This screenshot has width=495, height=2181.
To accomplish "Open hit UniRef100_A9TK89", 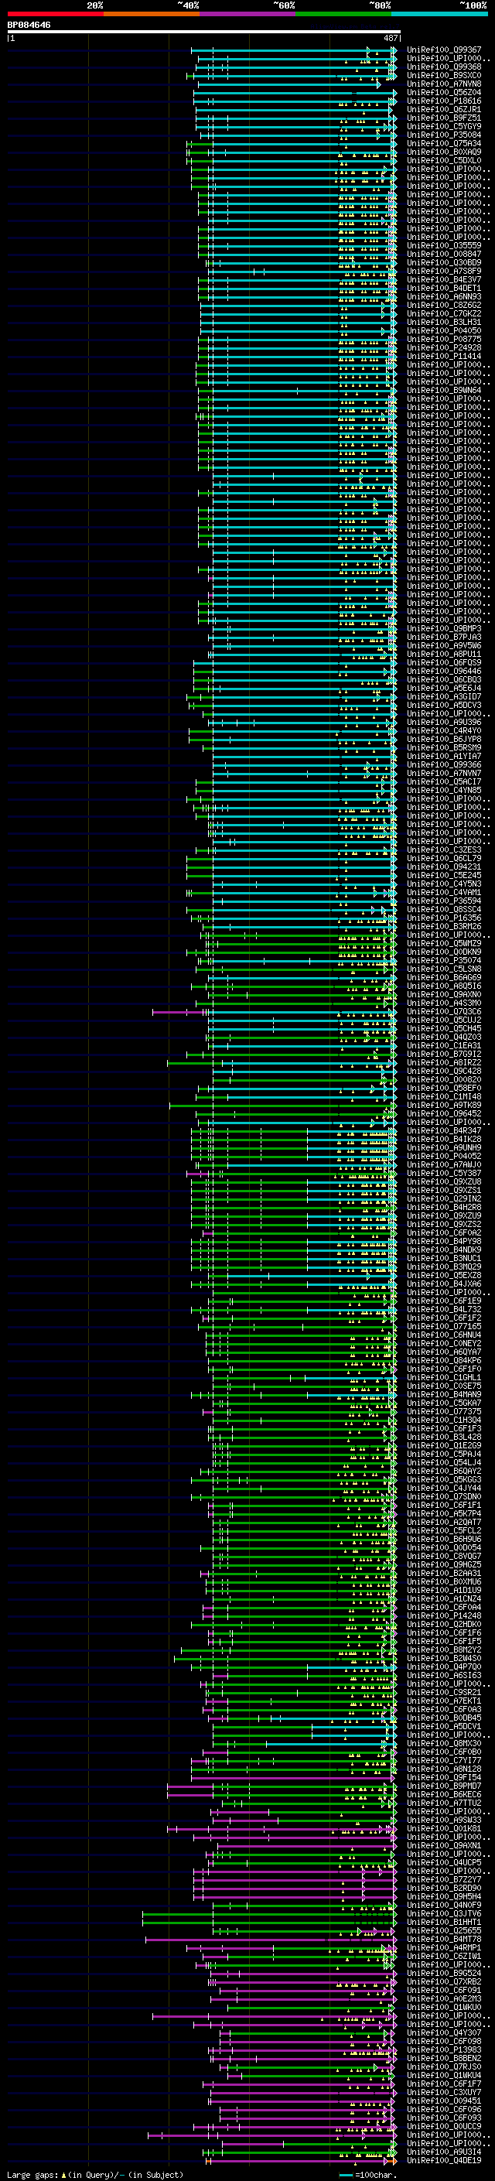I will 444,1105.
